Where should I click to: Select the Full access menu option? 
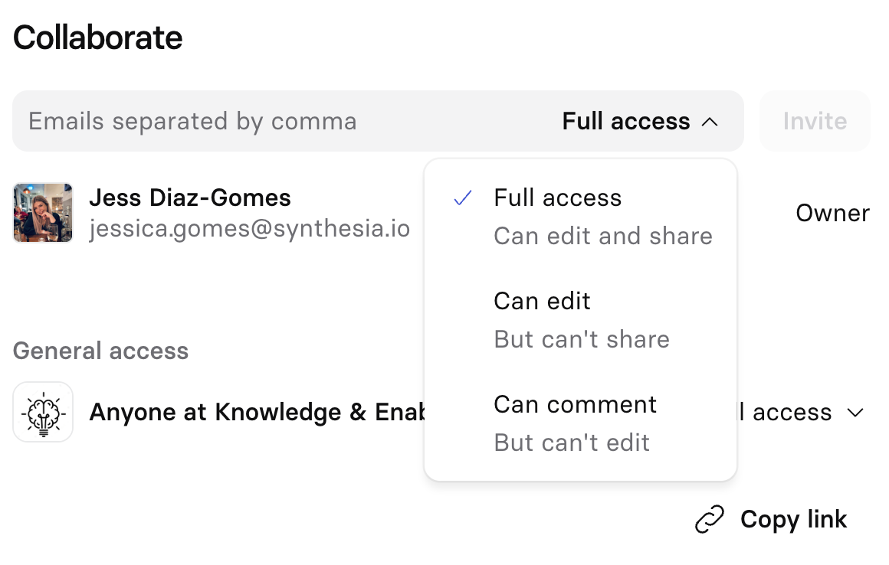pyautogui.click(x=558, y=198)
